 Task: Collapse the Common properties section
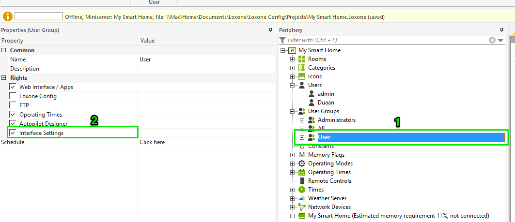[4, 50]
